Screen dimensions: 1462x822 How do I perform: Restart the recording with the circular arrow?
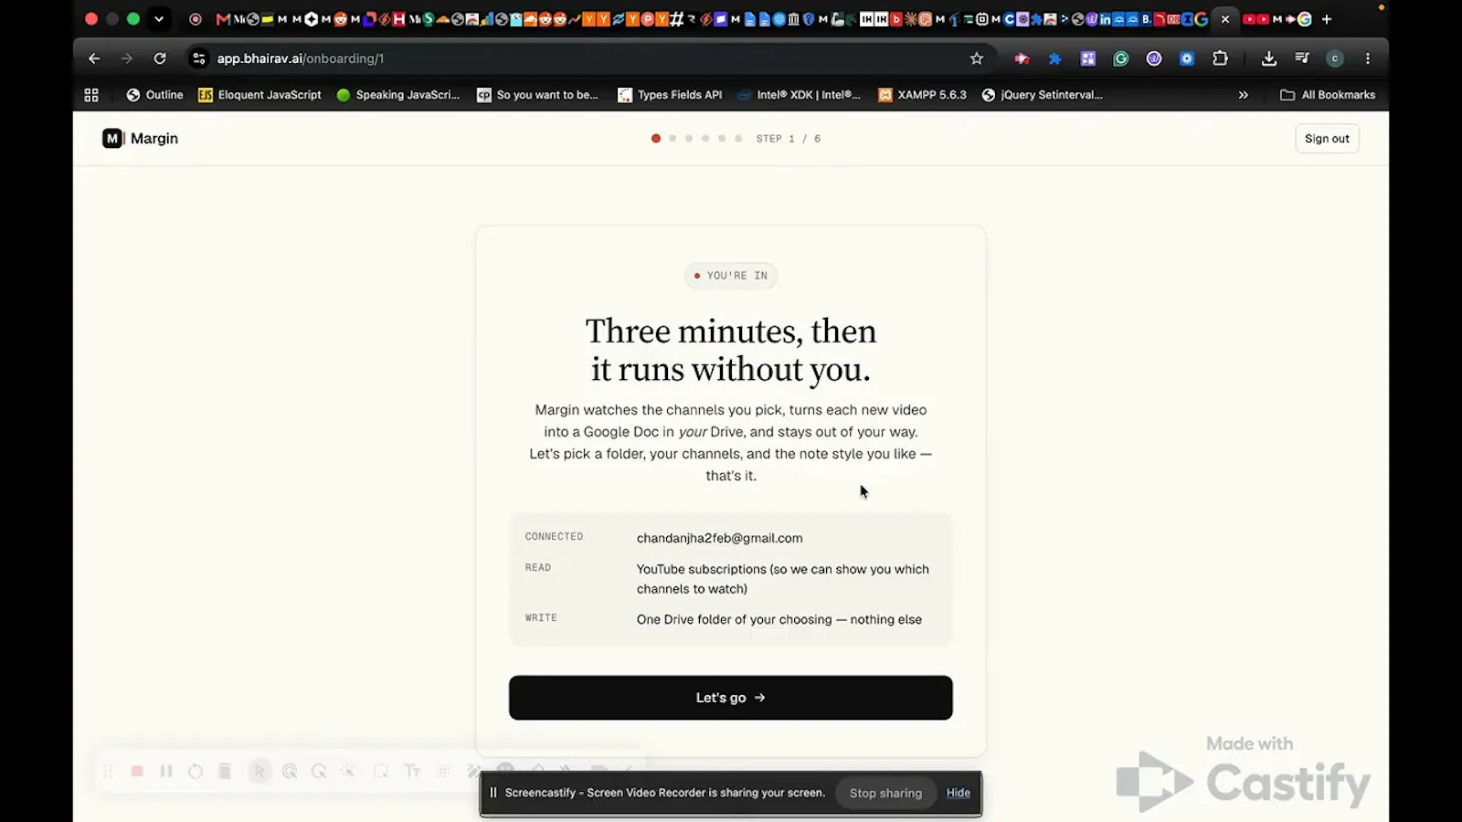pos(196,772)
